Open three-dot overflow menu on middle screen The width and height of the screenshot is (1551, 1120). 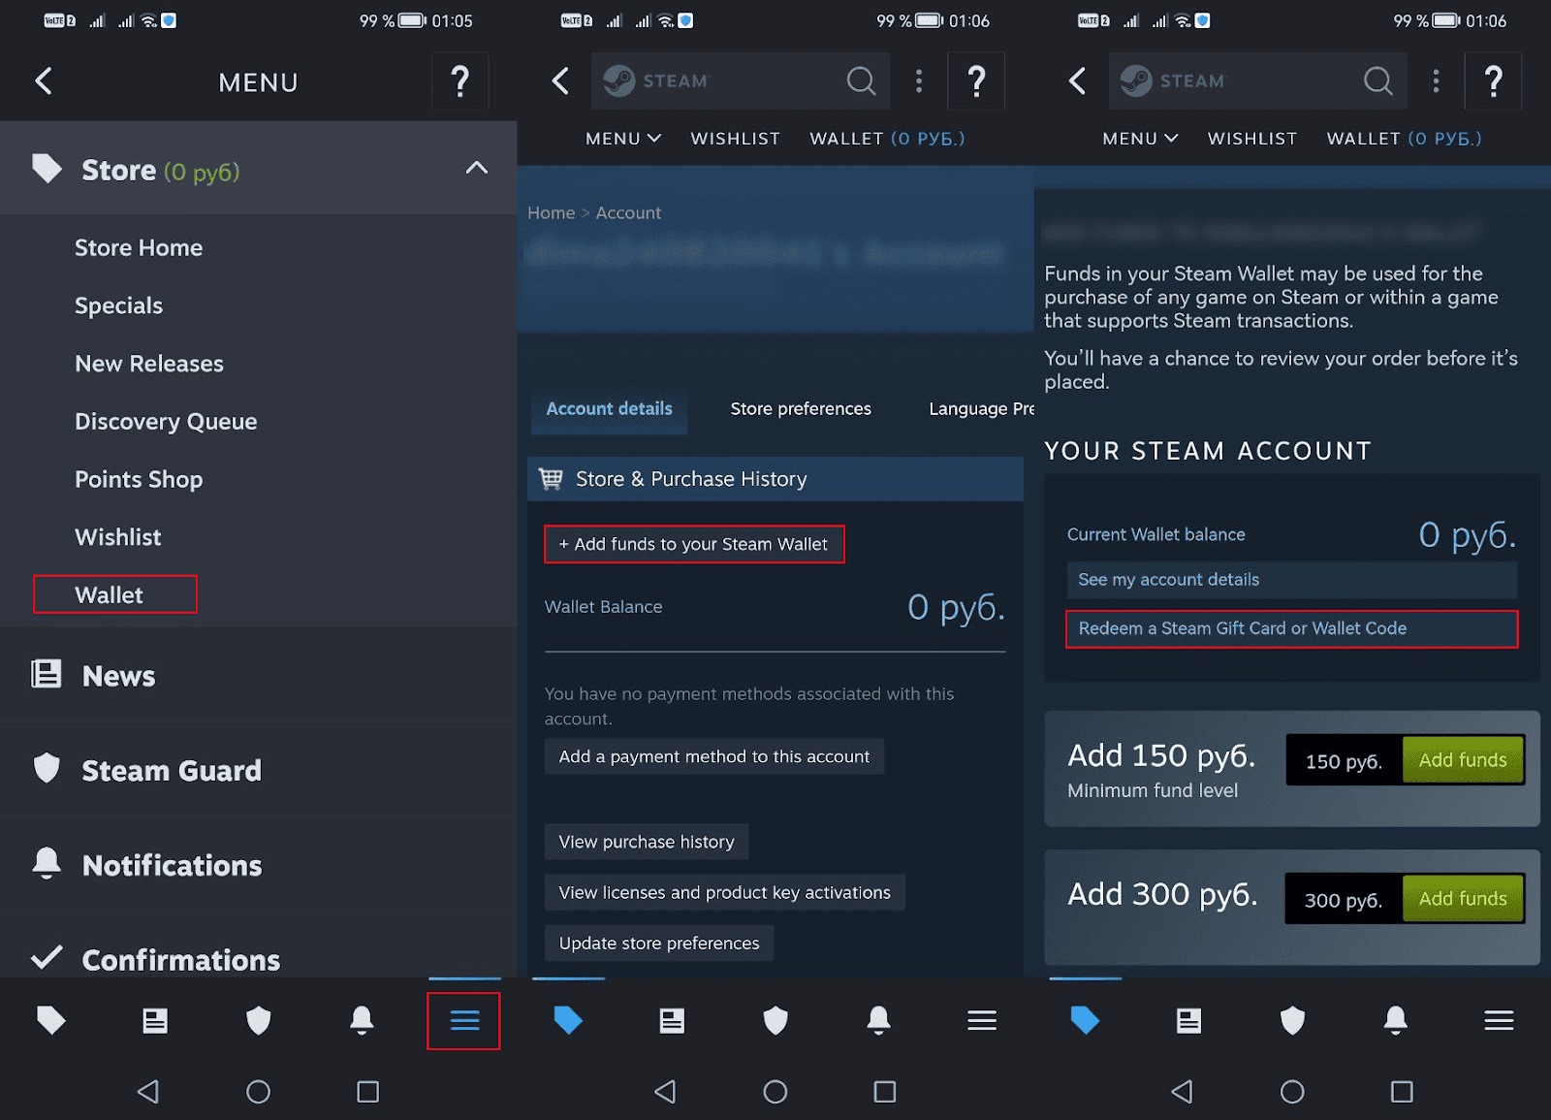pyautogui.click(x=919, y=80)
